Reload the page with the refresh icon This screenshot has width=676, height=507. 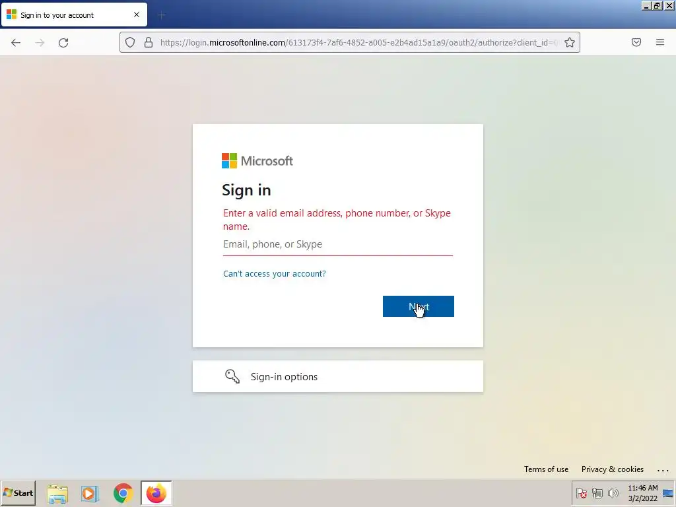pos(63,42)
